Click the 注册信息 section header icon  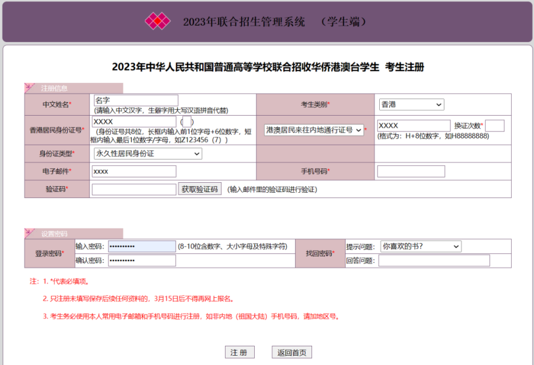(30, 88)
